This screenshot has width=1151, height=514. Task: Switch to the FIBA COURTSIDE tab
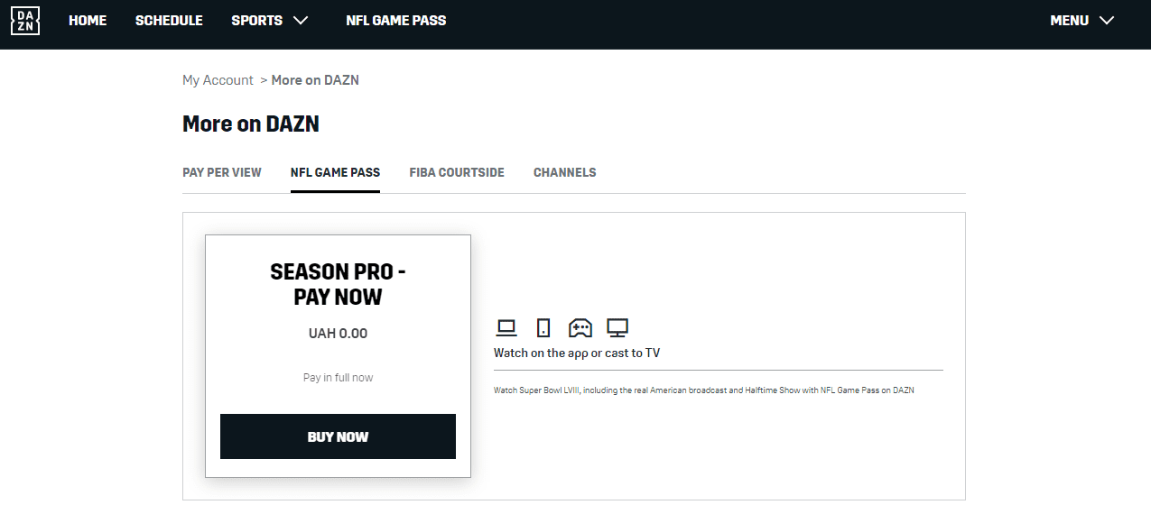[x=457, y=172]
